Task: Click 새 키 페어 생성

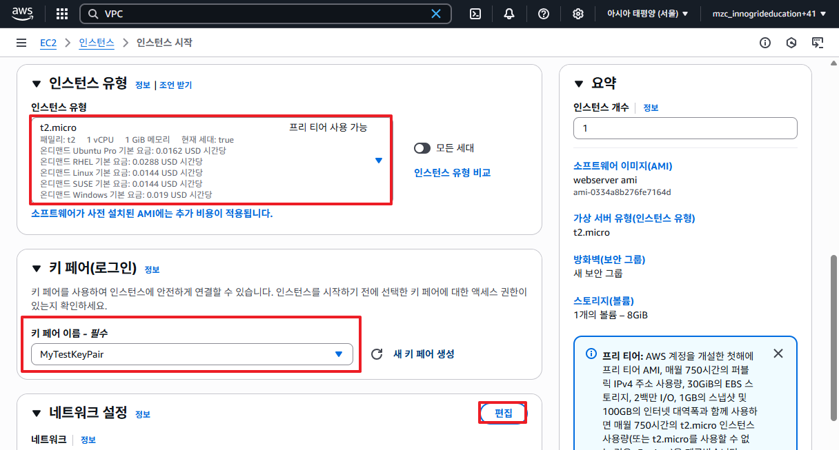Action: (x=424, y=354)
